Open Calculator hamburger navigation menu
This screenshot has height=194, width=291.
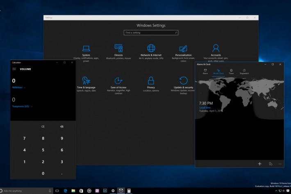(x=14, y=69)
